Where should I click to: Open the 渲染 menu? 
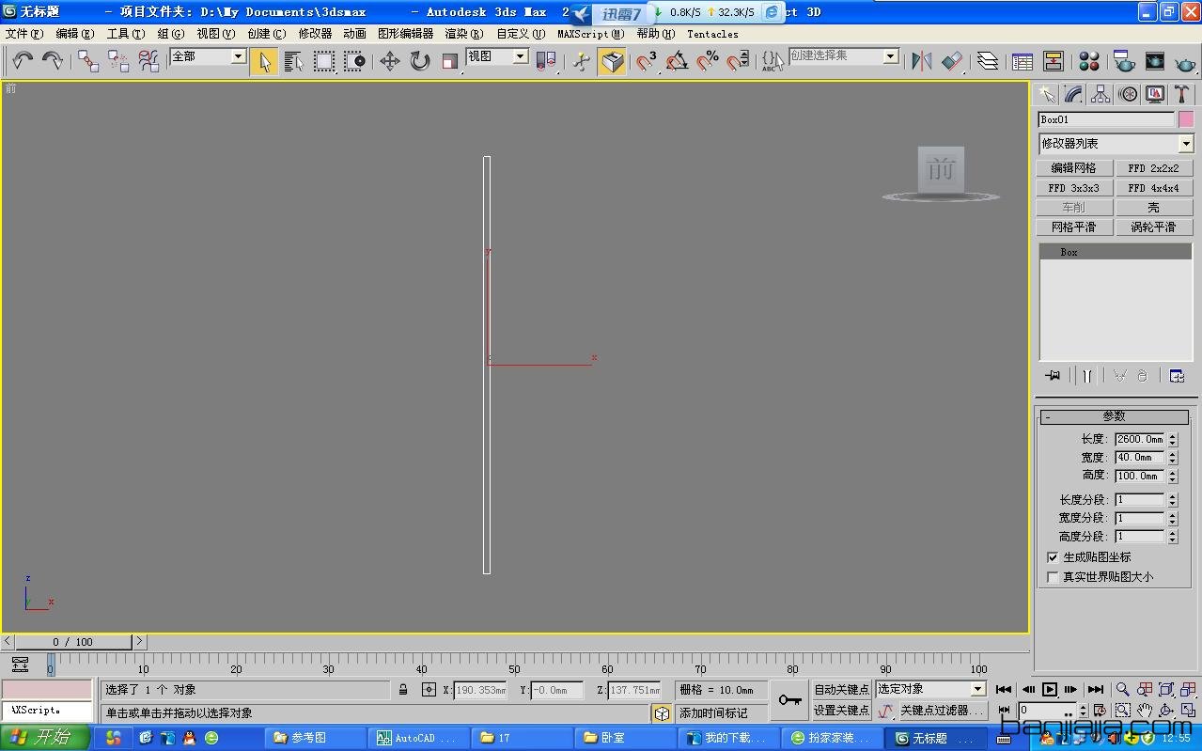pos(463,34)
